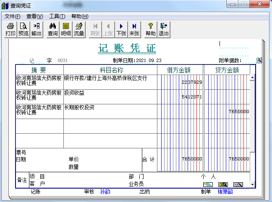Click the date 制单日期:2021.09.23

coord(137,60)
